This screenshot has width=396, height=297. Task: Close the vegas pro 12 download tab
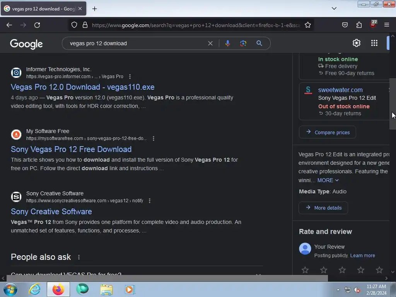coord(80,9)
